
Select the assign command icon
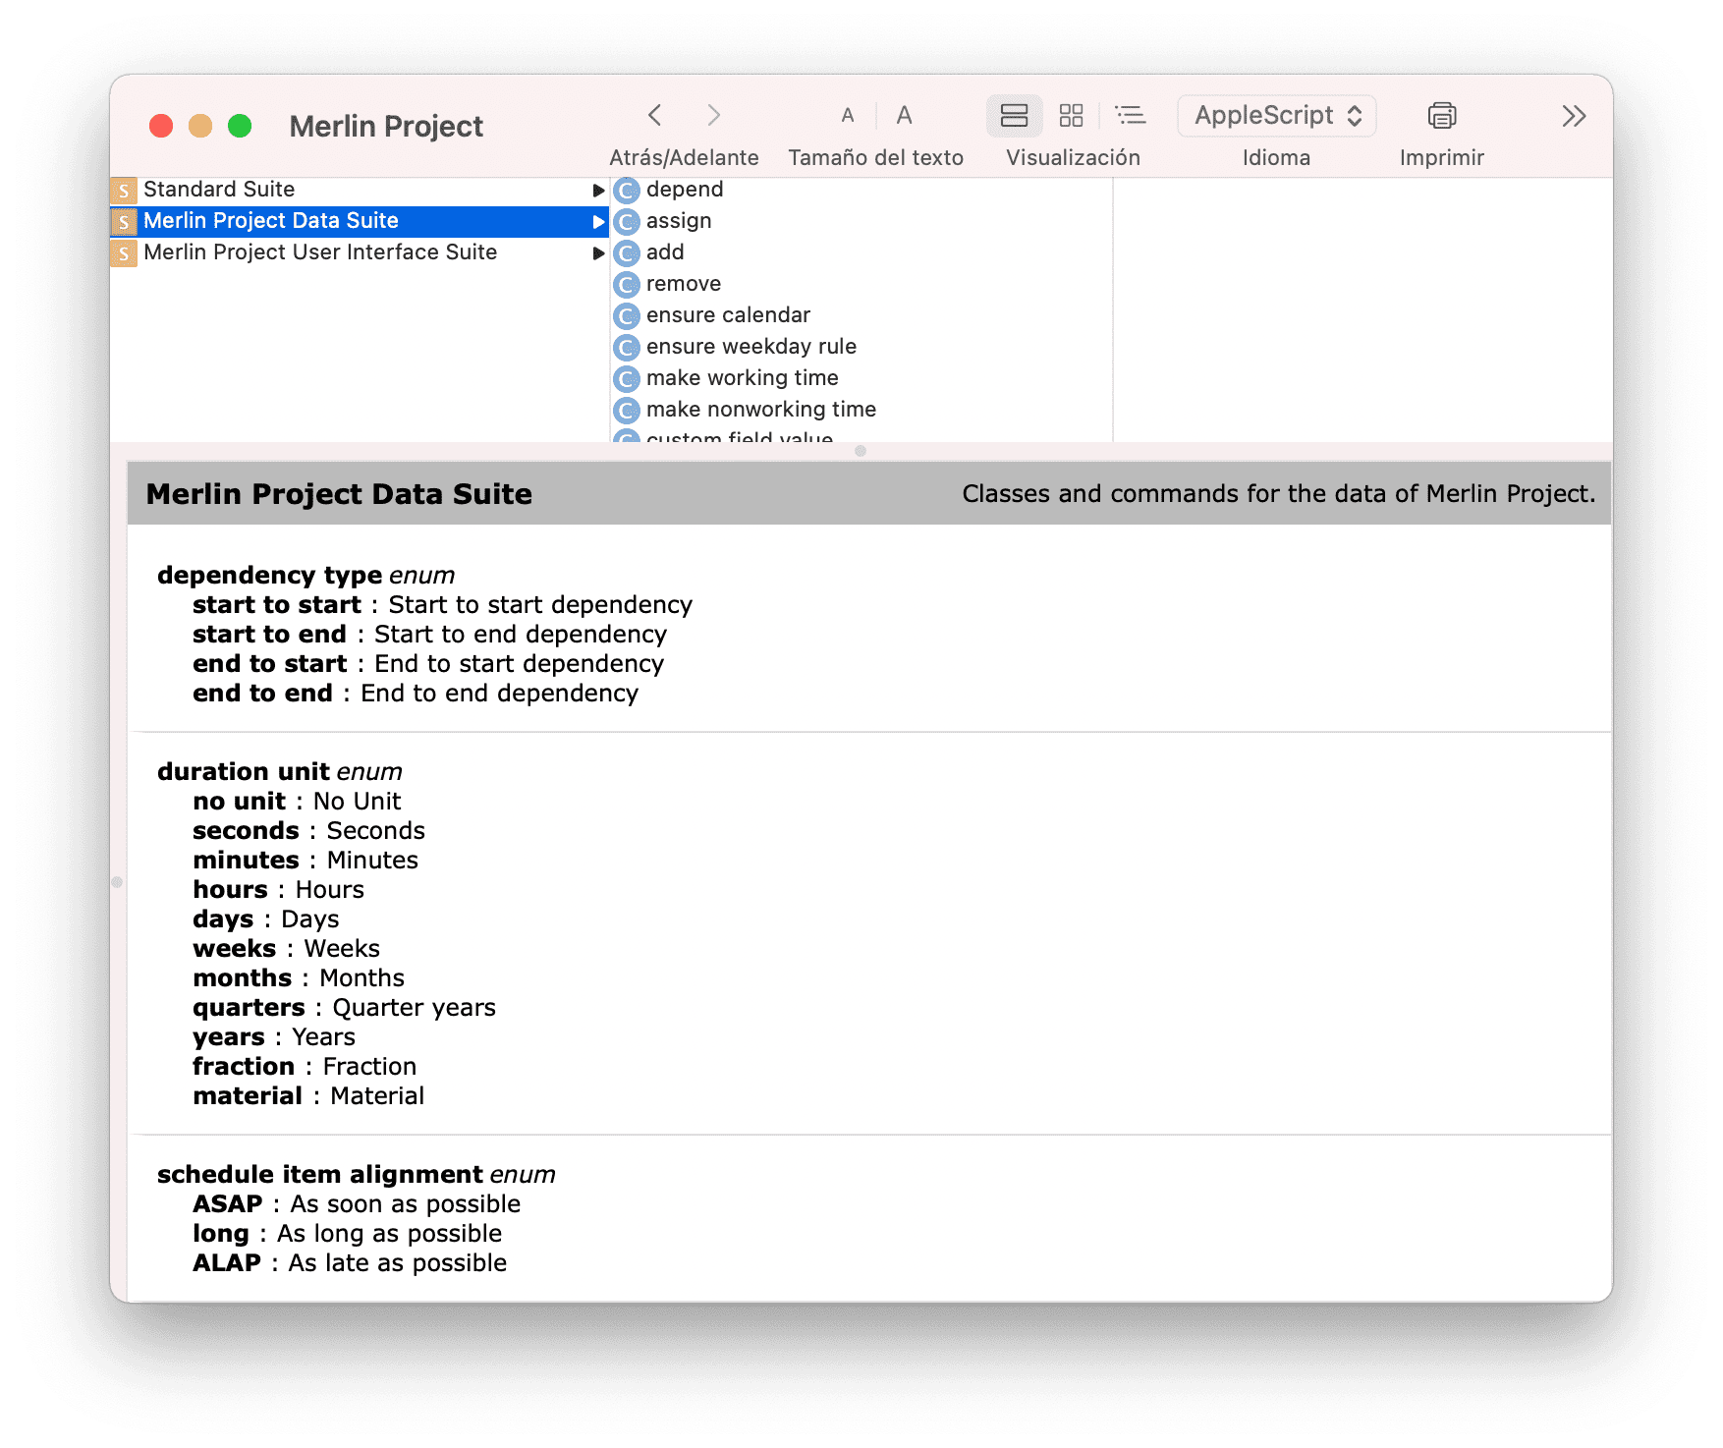(628, 221)
